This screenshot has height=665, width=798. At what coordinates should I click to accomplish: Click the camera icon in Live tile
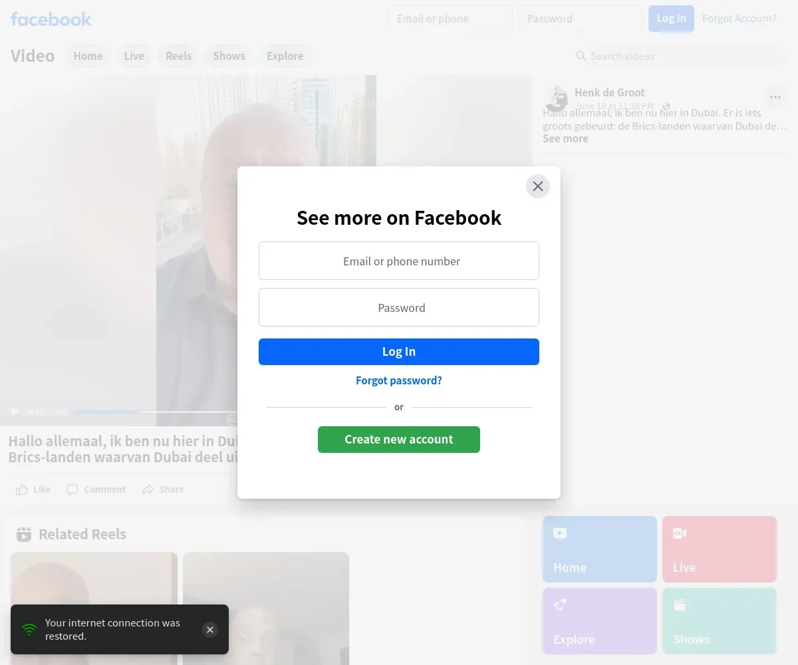680,533
